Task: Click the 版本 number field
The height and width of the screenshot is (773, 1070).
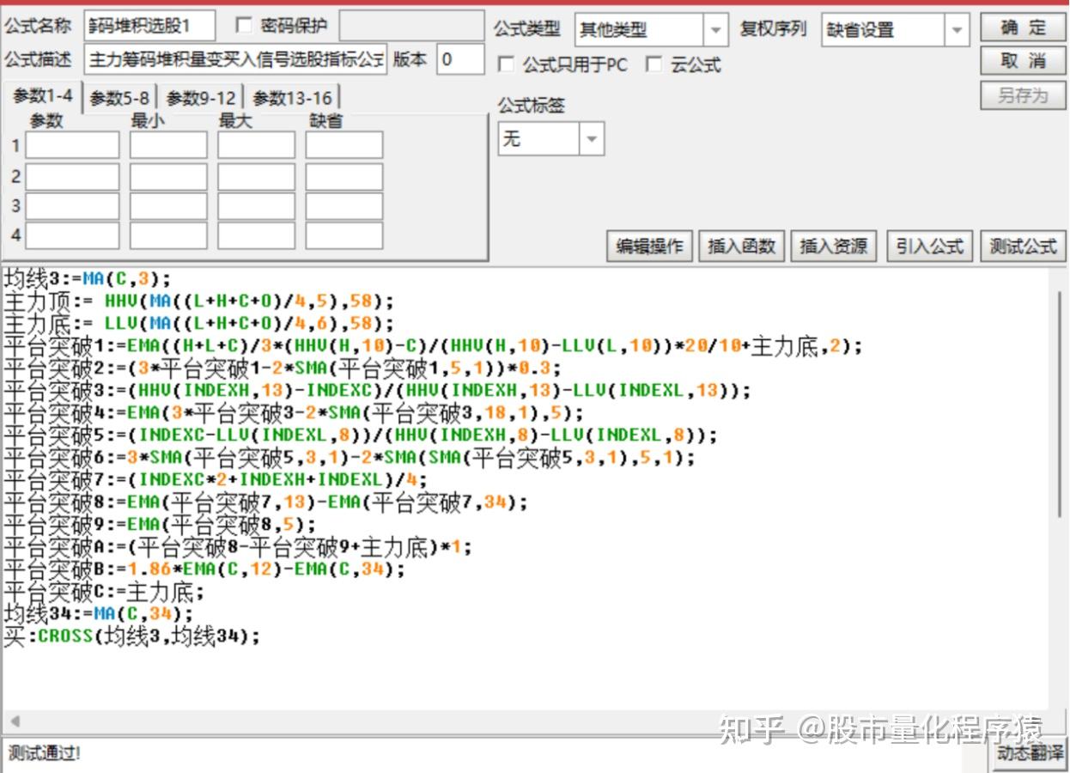Action: [460, 59]
